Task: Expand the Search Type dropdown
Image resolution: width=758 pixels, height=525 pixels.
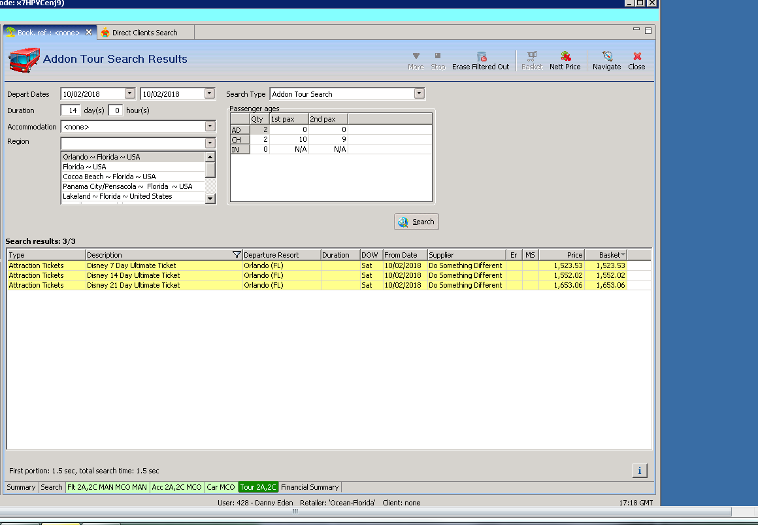Action: 419,94
